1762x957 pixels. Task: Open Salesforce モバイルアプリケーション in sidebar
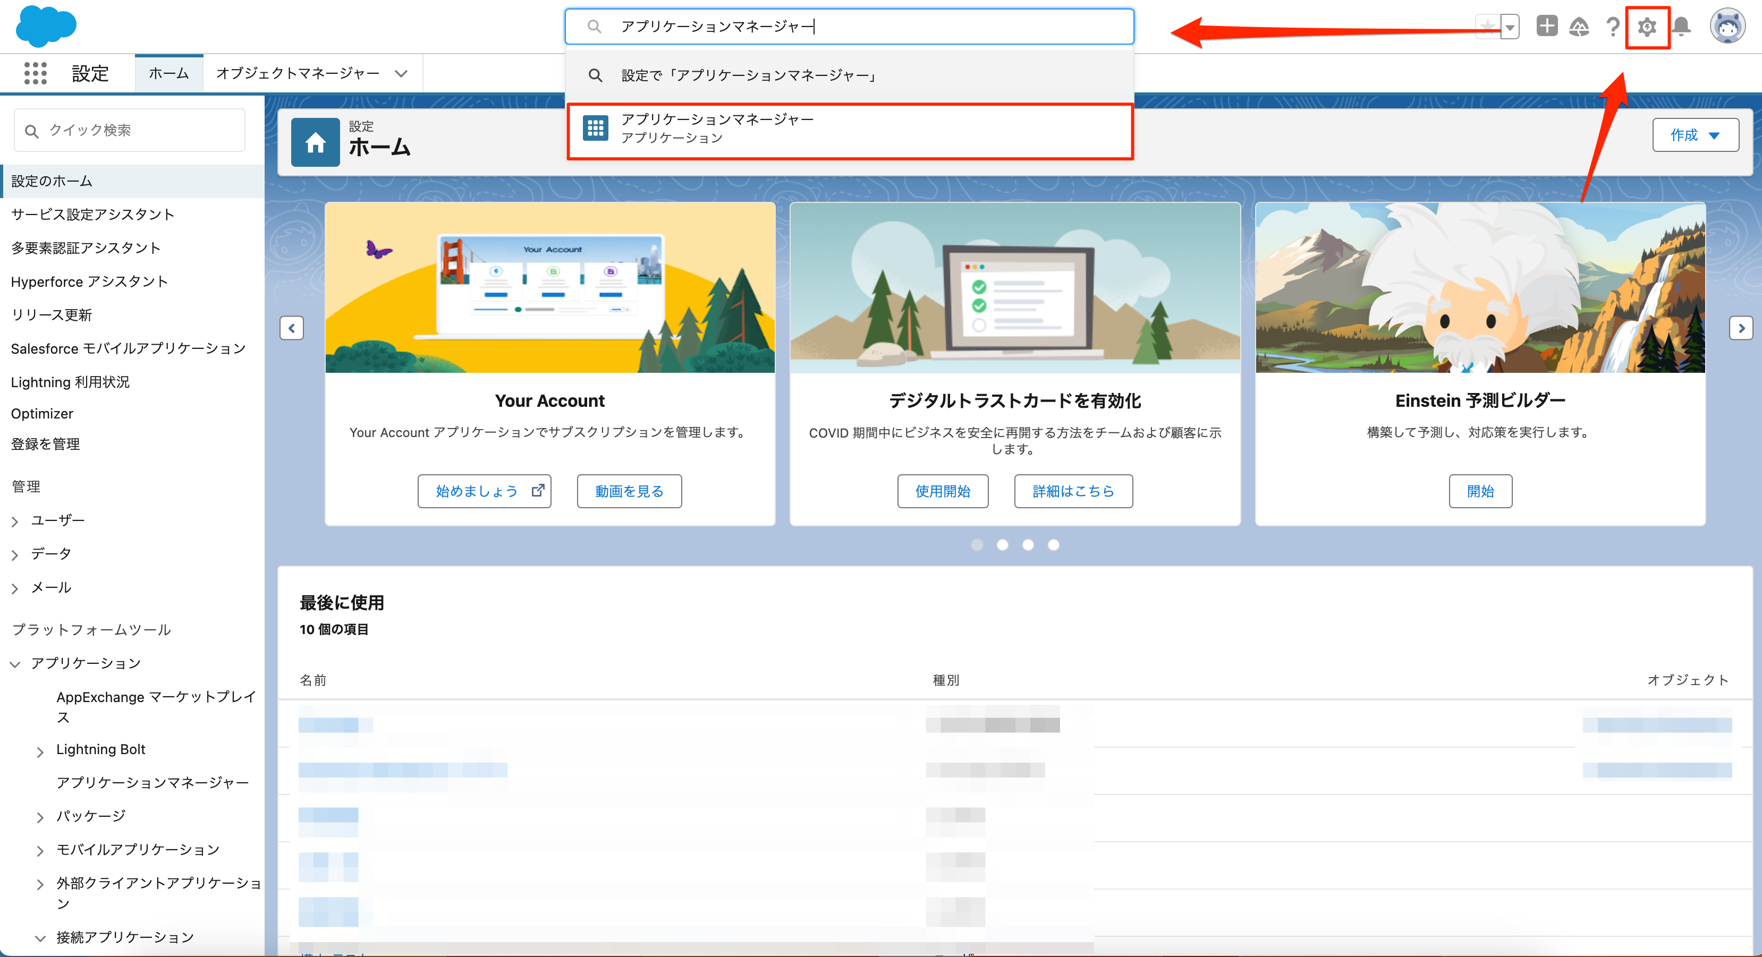click(128, 348)
